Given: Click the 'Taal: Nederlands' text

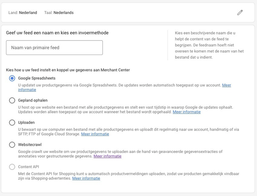Looking at the screenshot, I should tap(59, 13).
